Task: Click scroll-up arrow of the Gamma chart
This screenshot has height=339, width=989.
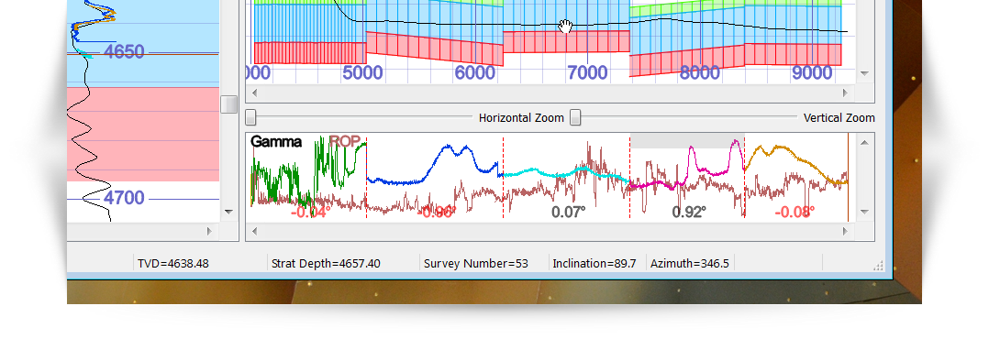Action: pyautogui.click(x=865, y=142)
